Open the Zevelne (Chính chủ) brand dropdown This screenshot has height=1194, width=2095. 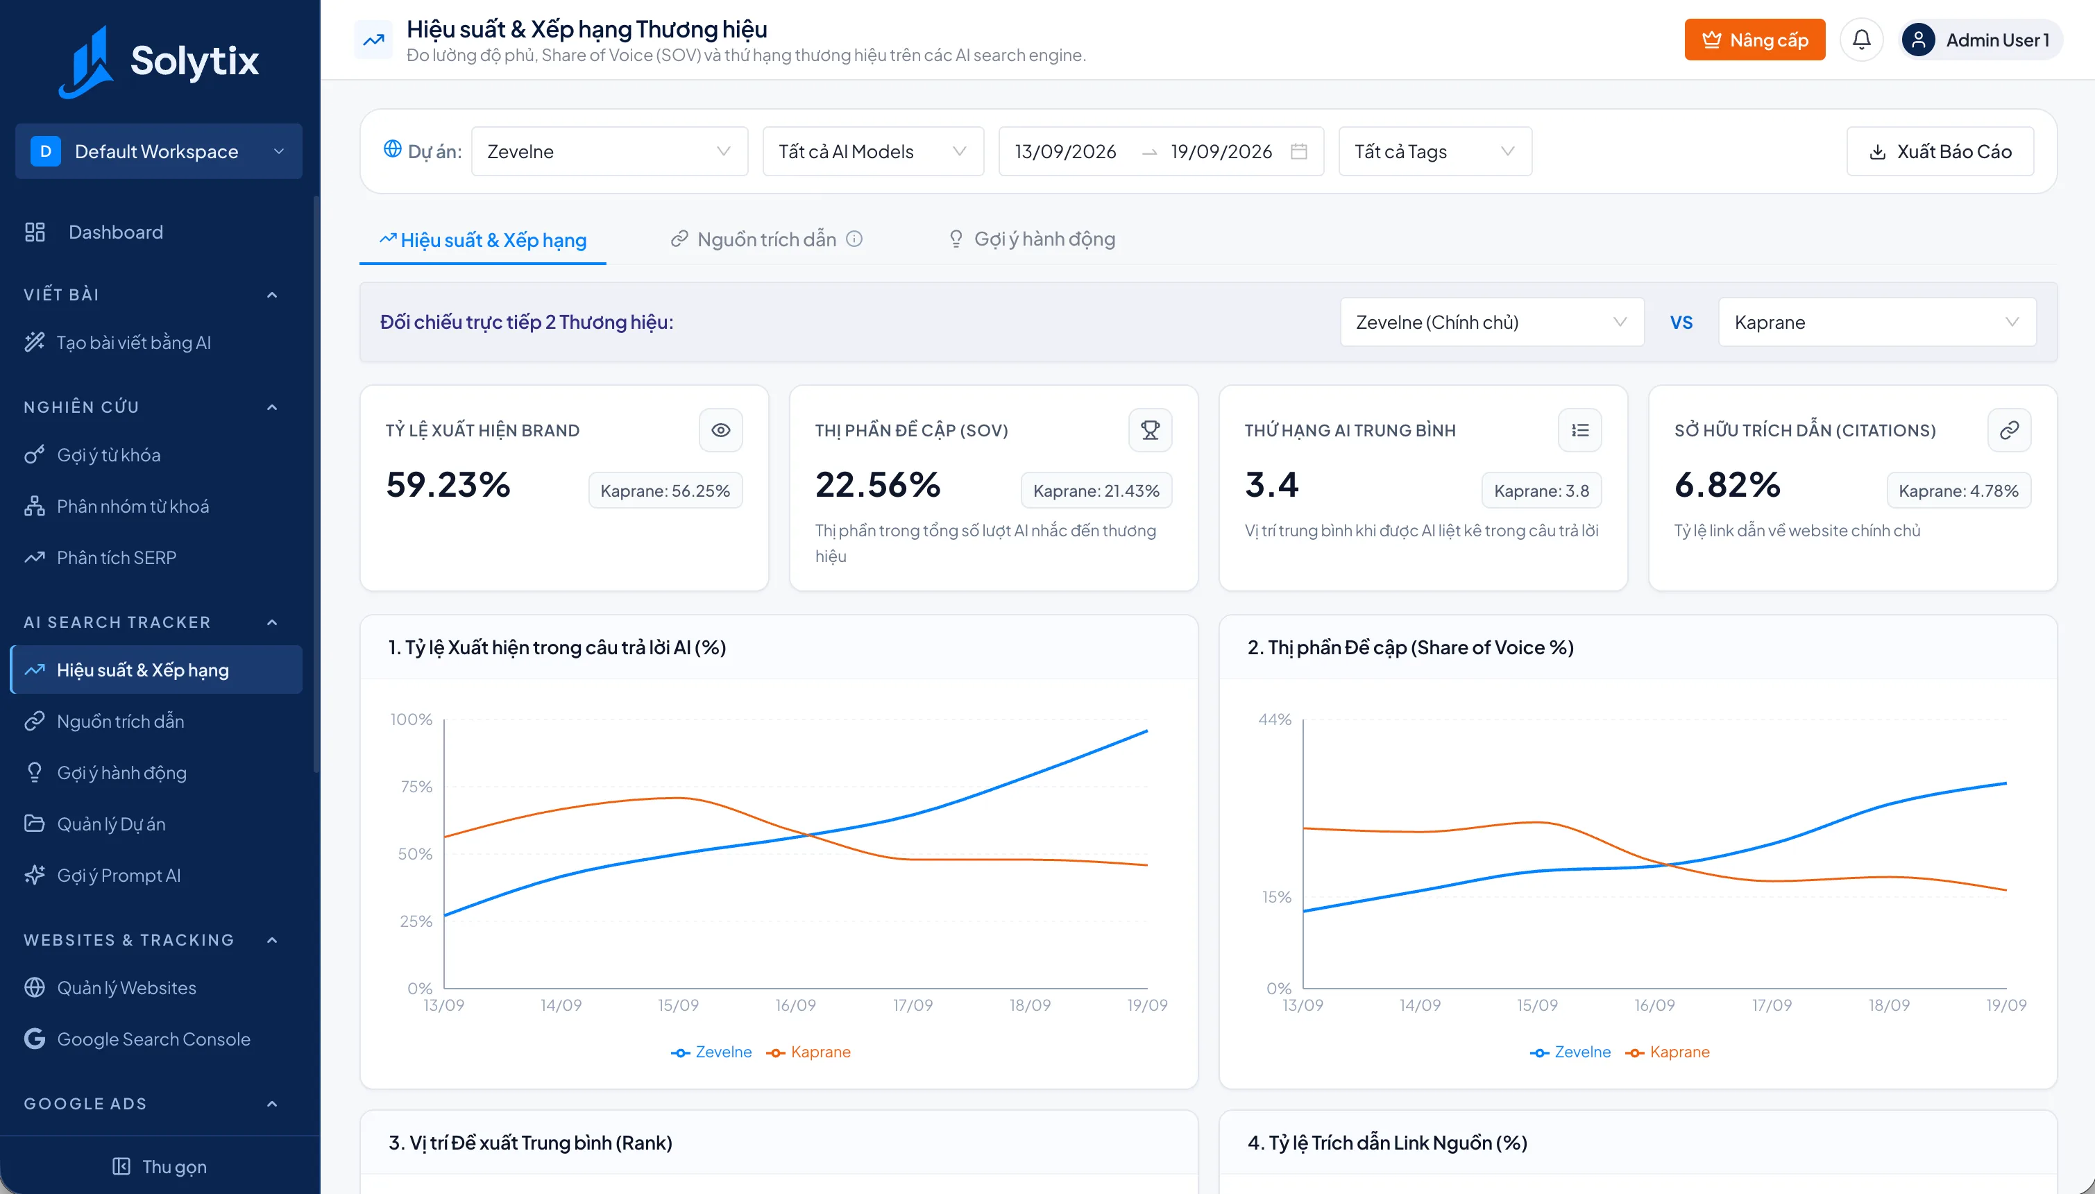(1493, 323)
